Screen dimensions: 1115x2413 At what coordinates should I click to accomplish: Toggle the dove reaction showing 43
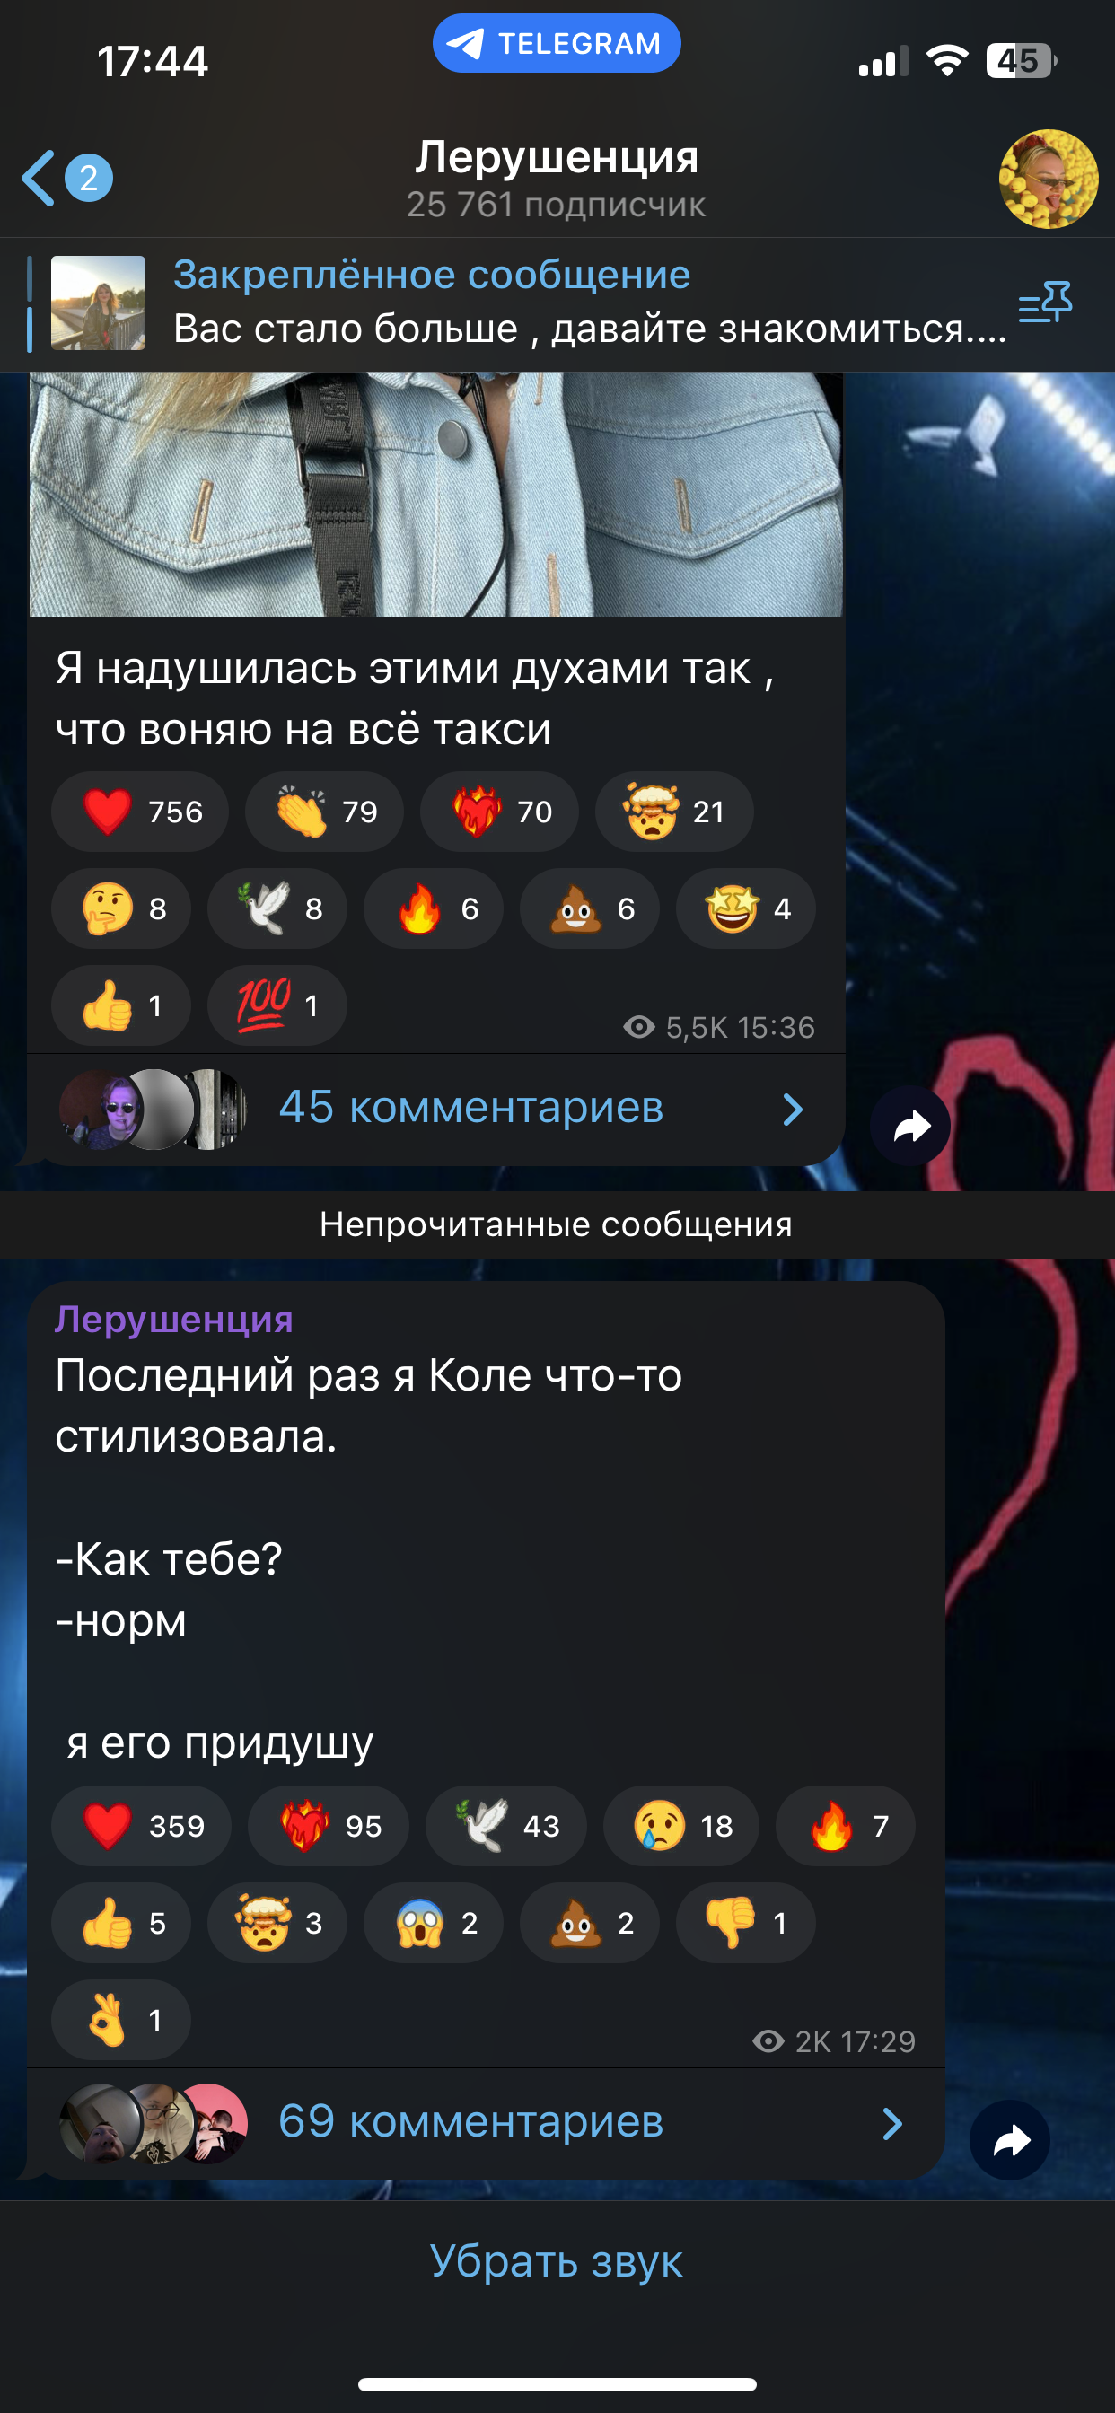click(x=506, y=1826)
